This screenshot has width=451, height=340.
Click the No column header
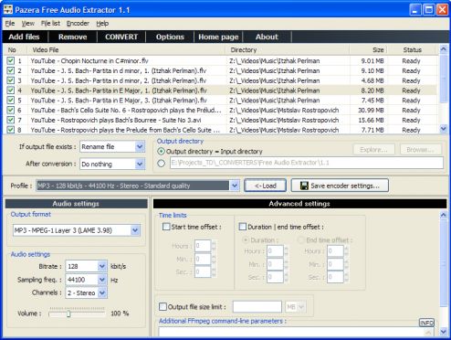pyautogui.click(x=16, y=49)
